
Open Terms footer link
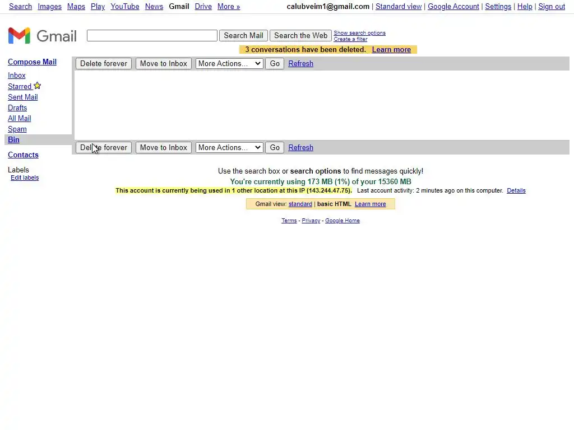tap(289, 221)
